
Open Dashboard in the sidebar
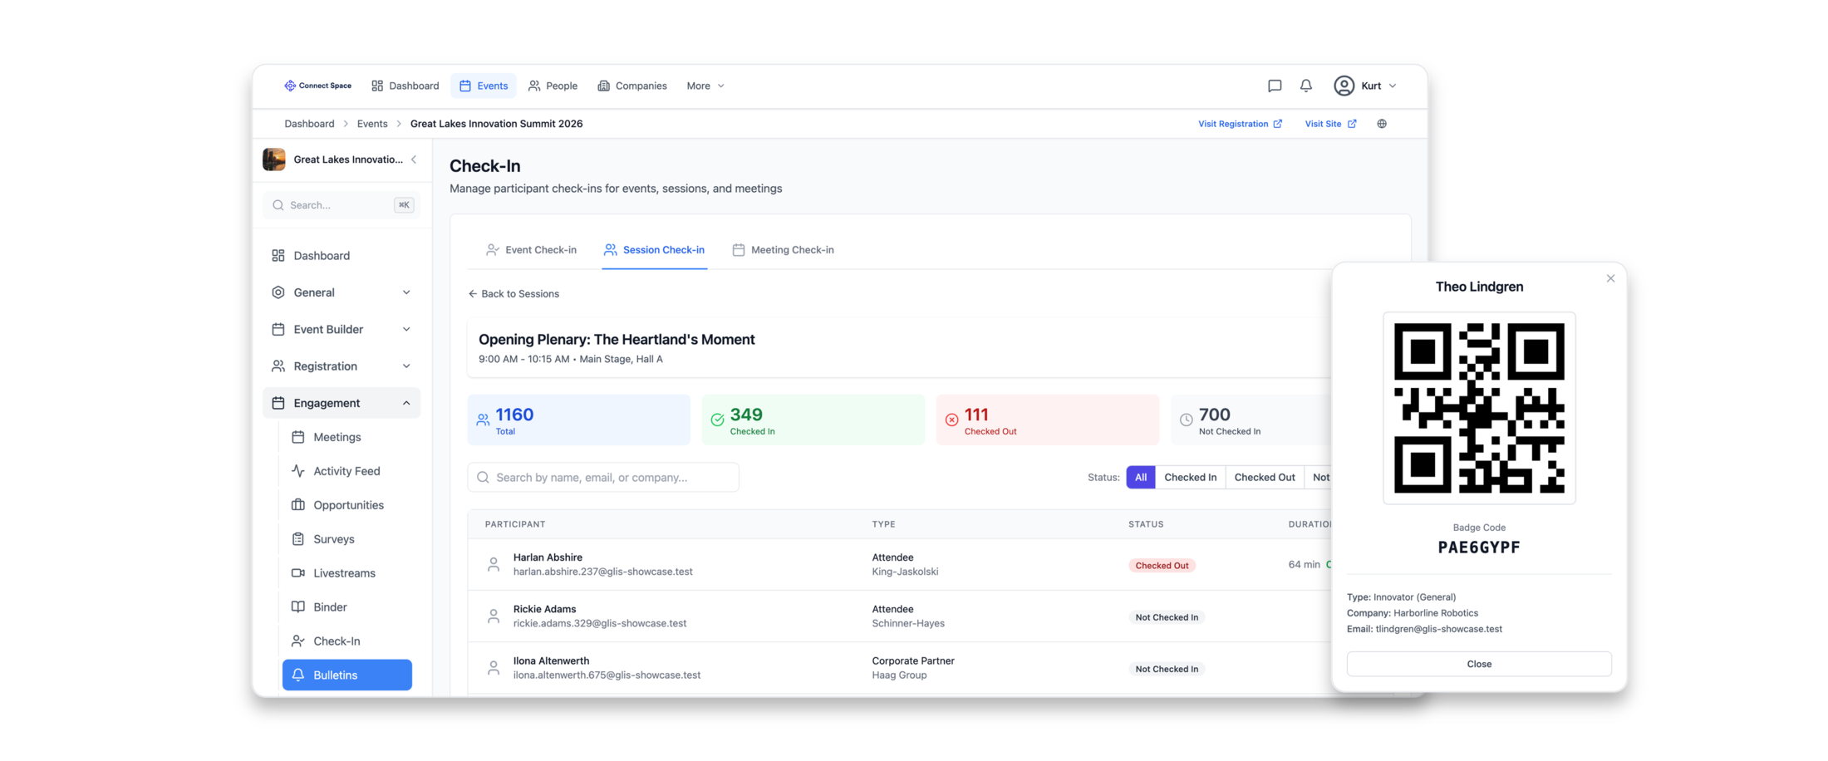pyautogui.click(x=342, y=255)
